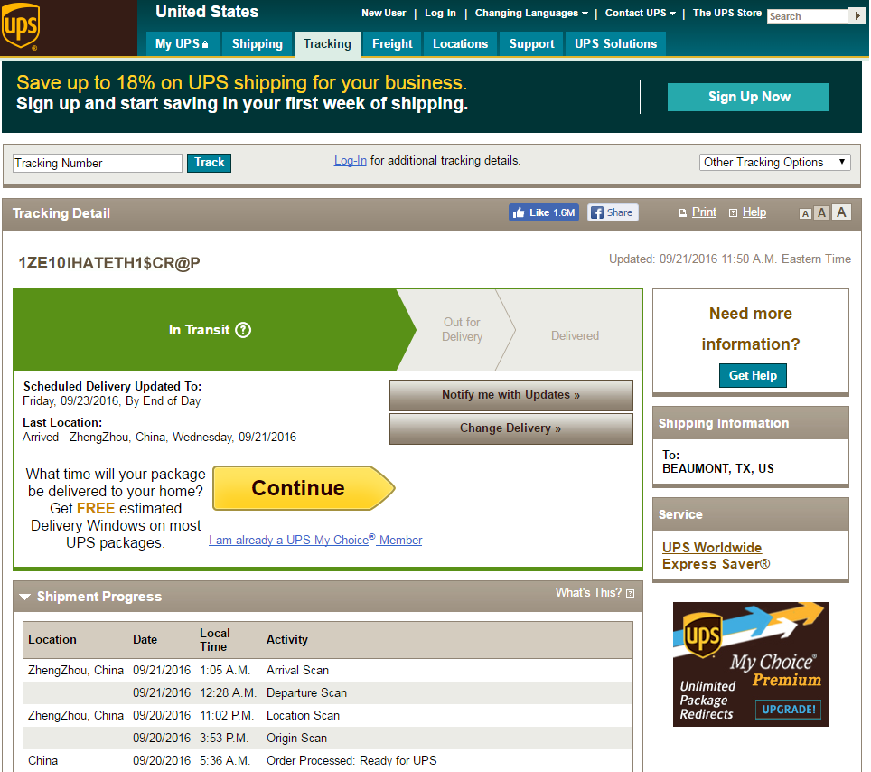Click the icon next to What's This?
Screen dimensions: 871x772
630,594
